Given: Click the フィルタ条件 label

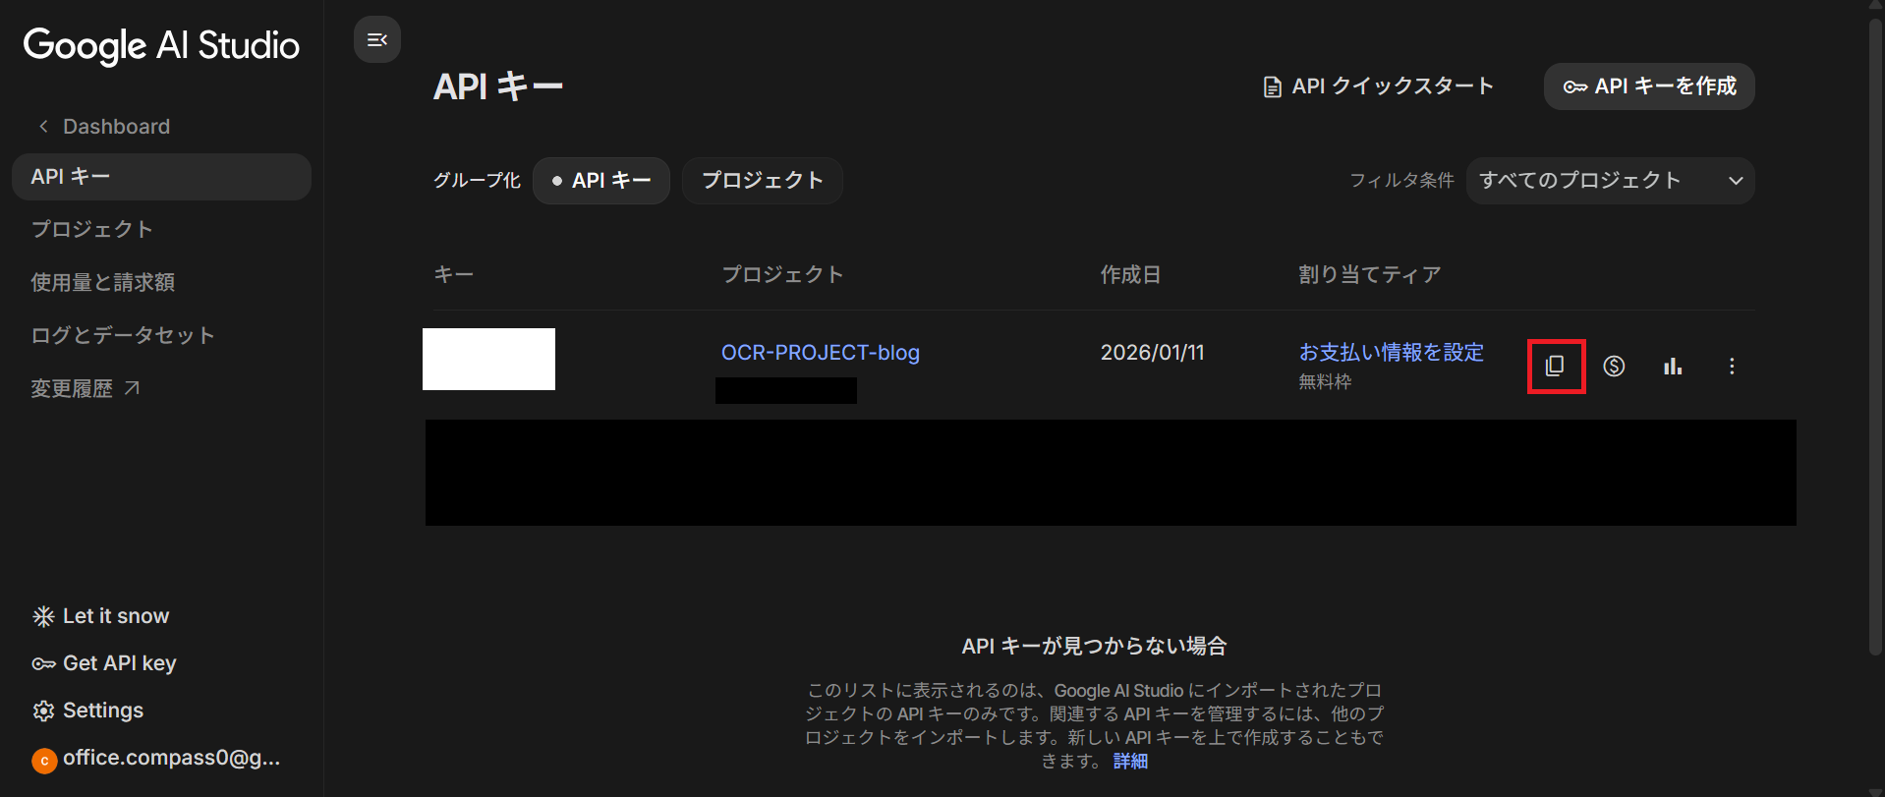Looking at the screenshot, I should click(1401, 181).
